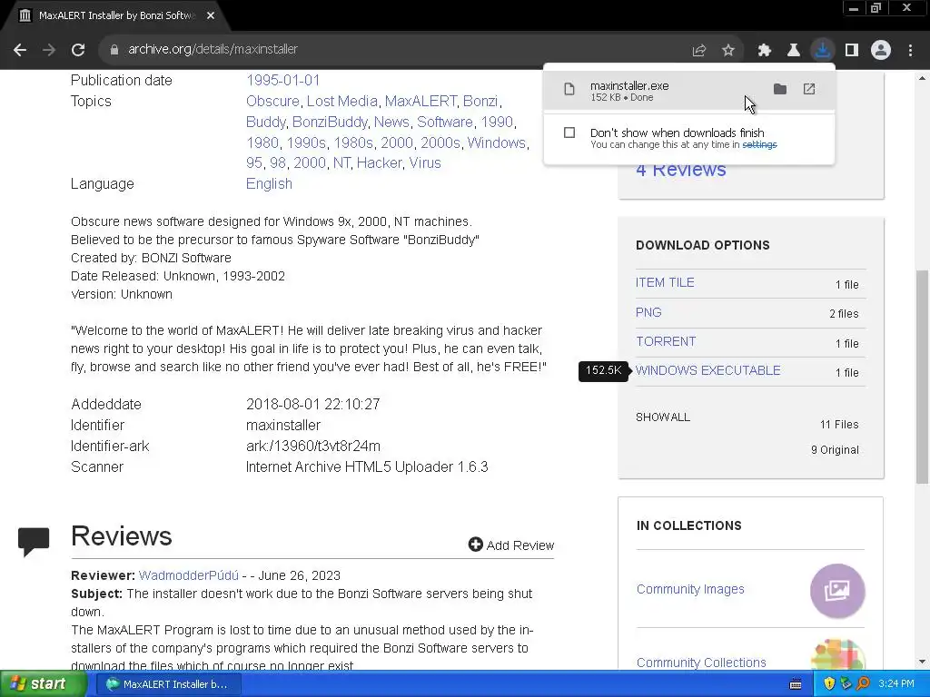Click the network devices tray icon
The height and width of the screenshot is (697, 930).
pos(846,683)
